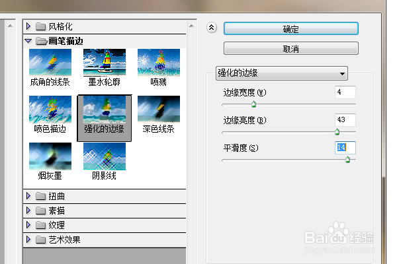Click filter list scrollbar up arrow

point(191,26)
